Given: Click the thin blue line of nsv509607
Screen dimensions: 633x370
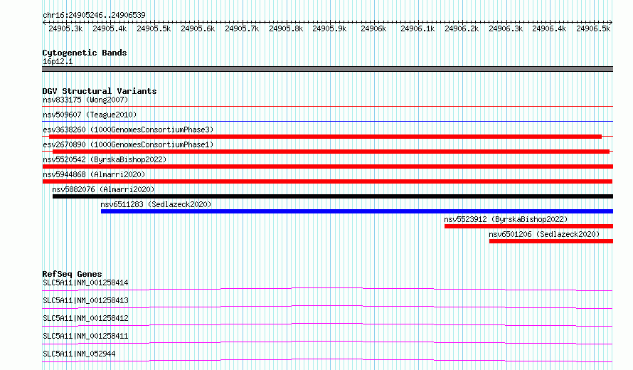Looking at the screenshot, I should point(327,121).
